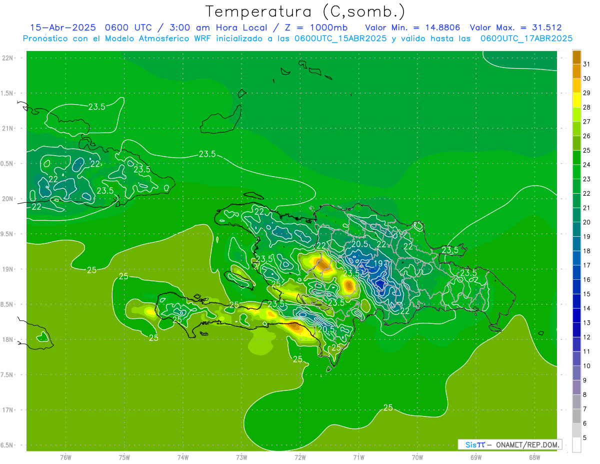Pick the blue swatch between legend 15 and 16
600x464 pixels.
tap(576, 287)
